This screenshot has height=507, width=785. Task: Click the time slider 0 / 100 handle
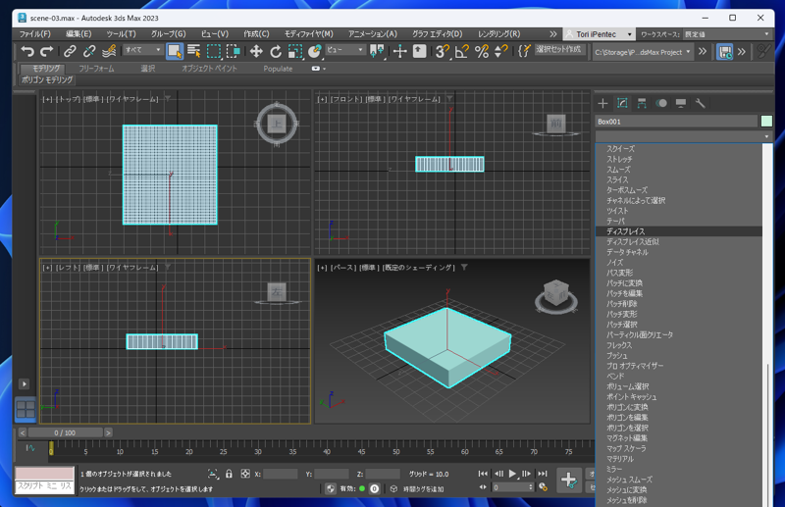(x=65, y=432)
